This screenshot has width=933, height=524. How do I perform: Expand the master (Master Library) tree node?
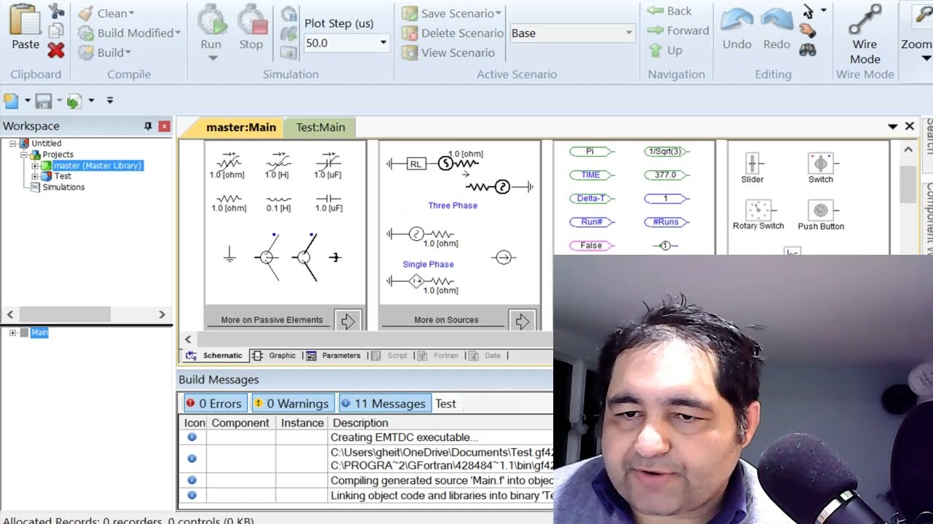pos(35,166)
